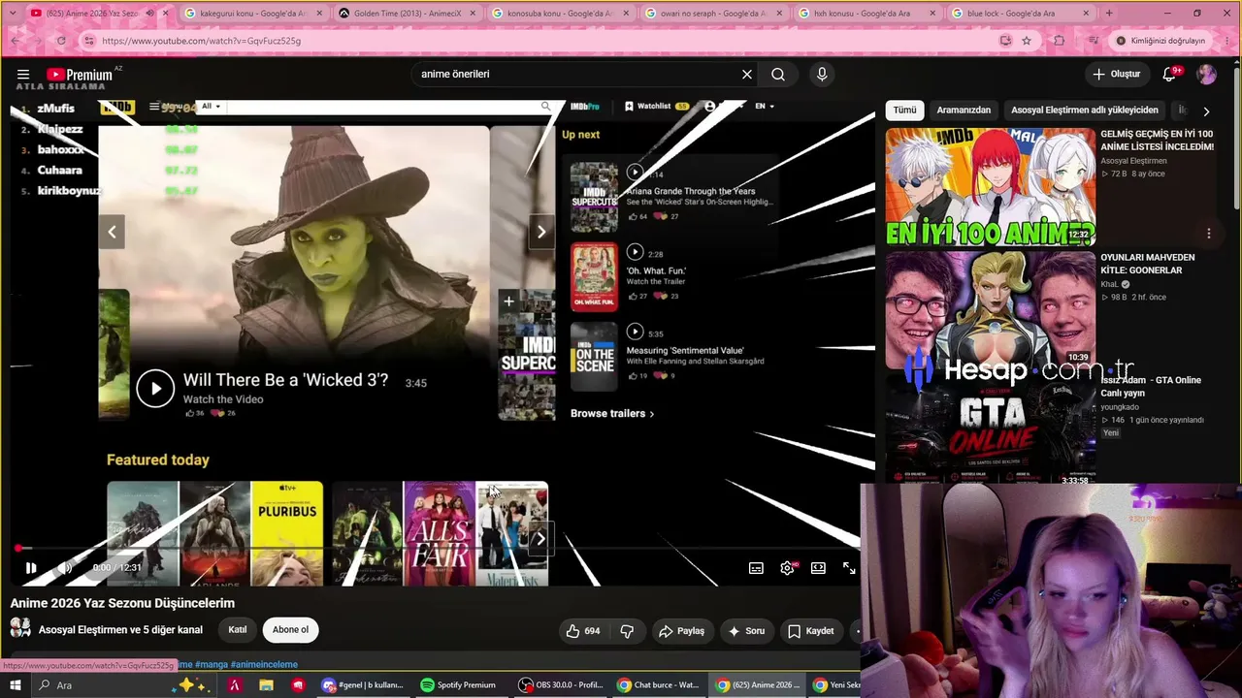Enter fullscreen mode
Screen dimensions: 1242x698
click(849, 568)
